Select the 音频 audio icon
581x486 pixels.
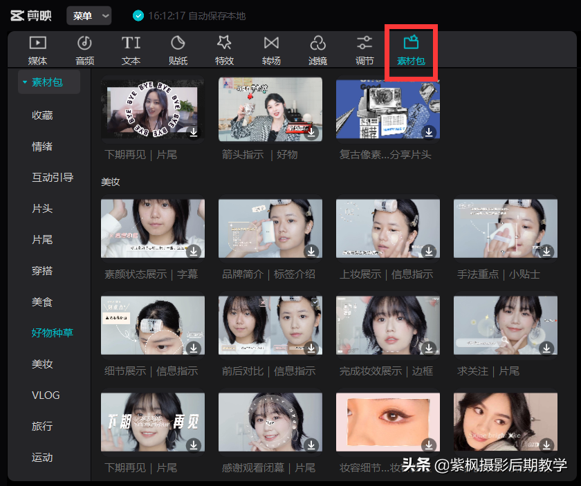pos(84,43)
